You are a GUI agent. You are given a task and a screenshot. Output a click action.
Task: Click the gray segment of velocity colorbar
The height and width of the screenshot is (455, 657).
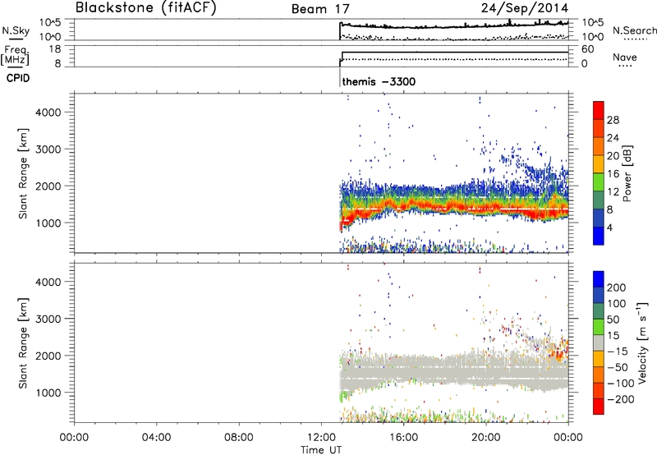coord(599,343)
